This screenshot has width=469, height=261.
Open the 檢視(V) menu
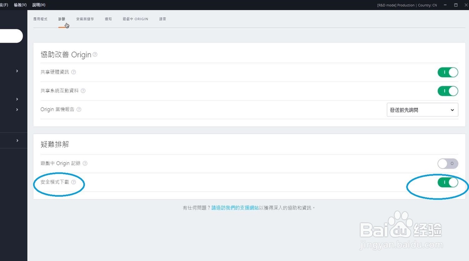[x=20, y=5]
